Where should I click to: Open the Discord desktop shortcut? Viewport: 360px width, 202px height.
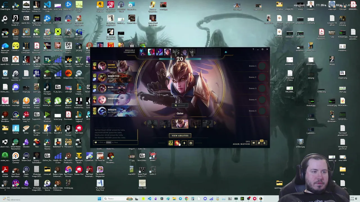click(16, 88)
